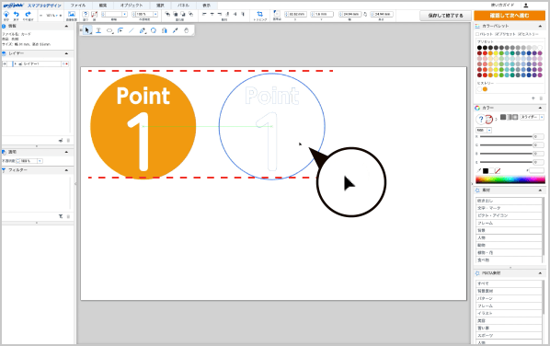This screenshot has height=346, width=550.
Task: Click the stroke color icon in toolbar
Action: (94, 14)
